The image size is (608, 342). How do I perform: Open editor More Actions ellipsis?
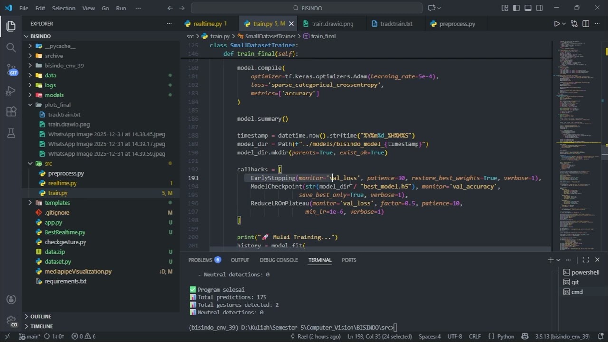(598, 24)
